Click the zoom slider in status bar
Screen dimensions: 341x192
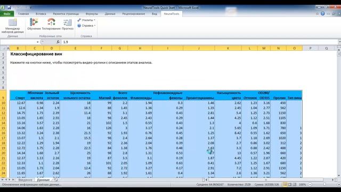[x=324, y=185]
